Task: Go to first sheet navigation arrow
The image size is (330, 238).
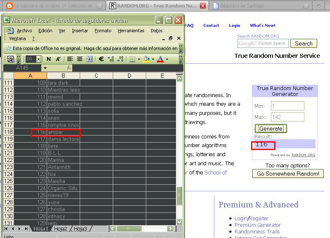Action: click(x=6, y=229)
